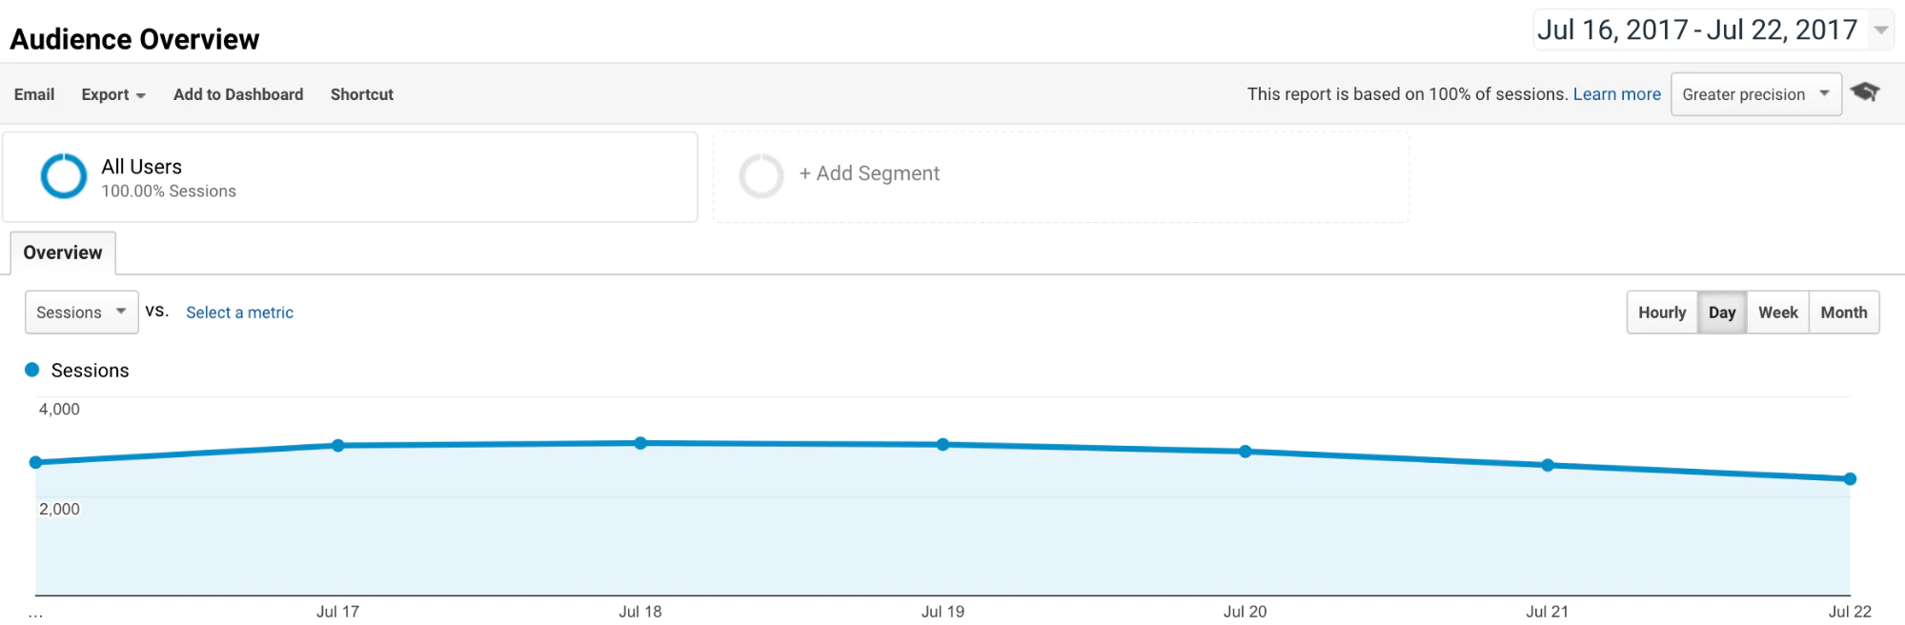1905x625 pixels.
Task: Click the Jul 20 chart data point
Action: tap(1246, 452)
